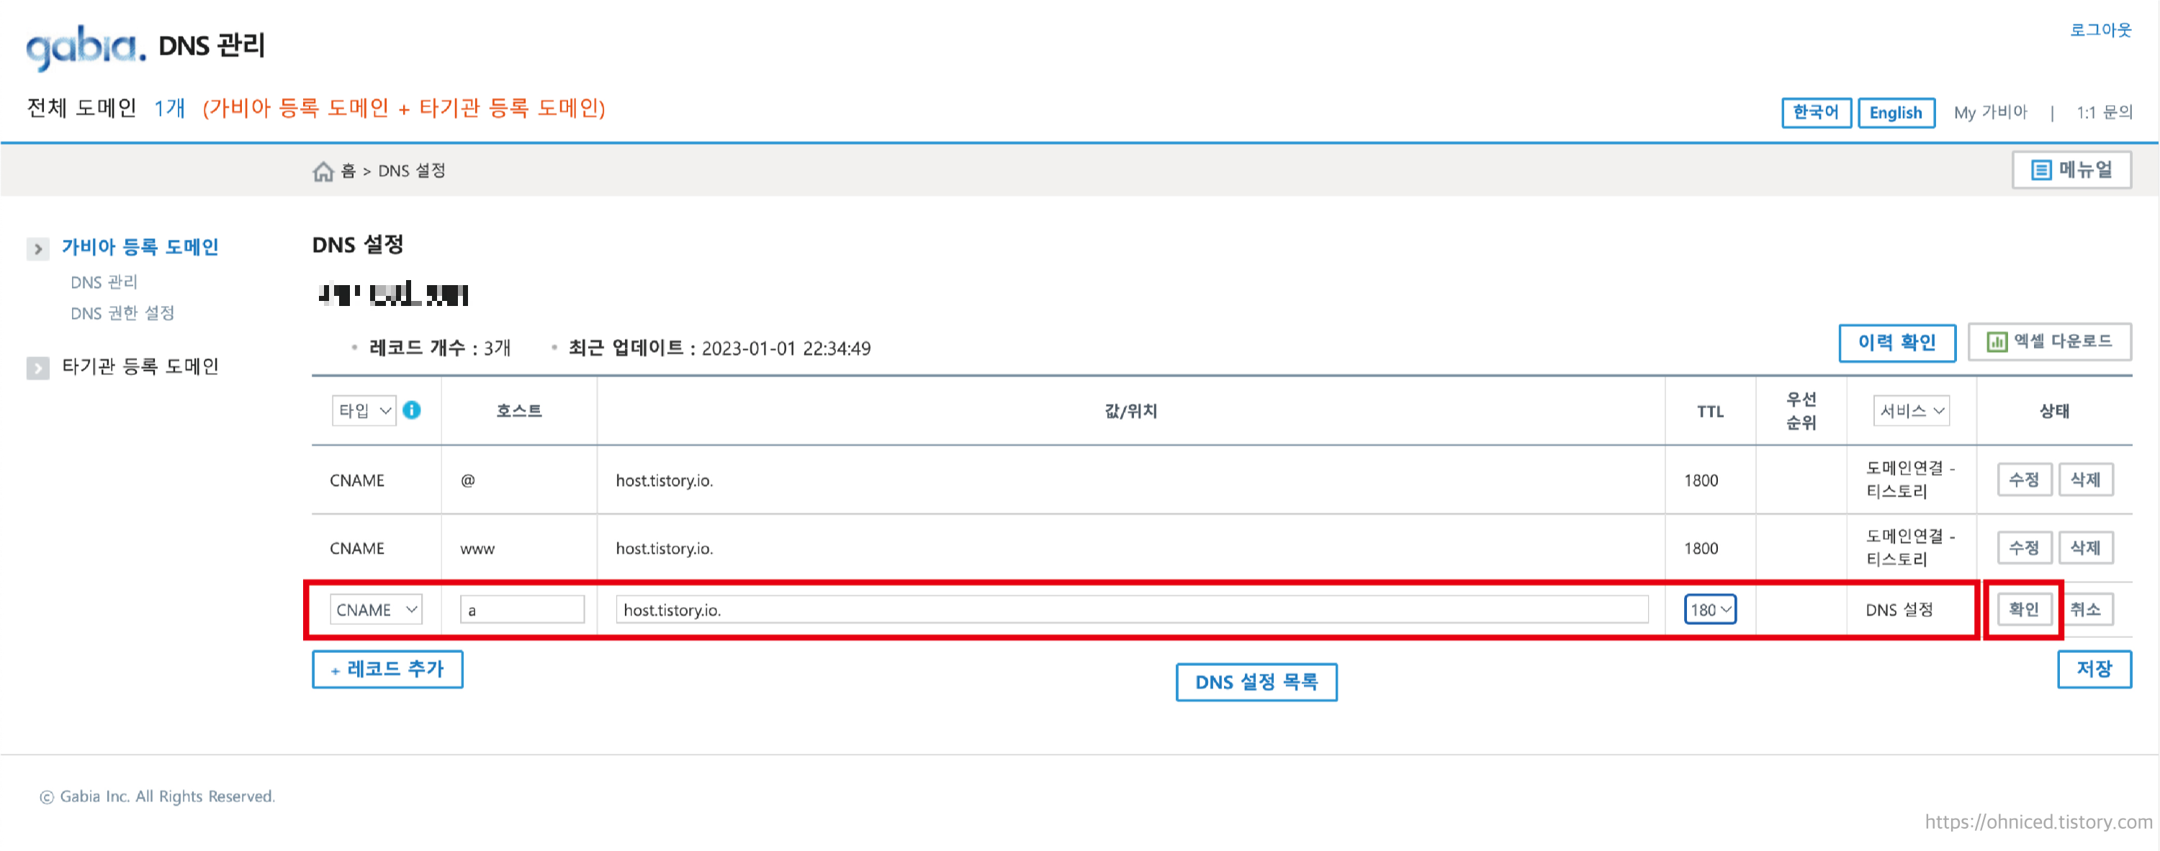2160x851 pixels.
Task: Expand the 가비아 등록 도메인 arrow
Action: click(37, 249)
